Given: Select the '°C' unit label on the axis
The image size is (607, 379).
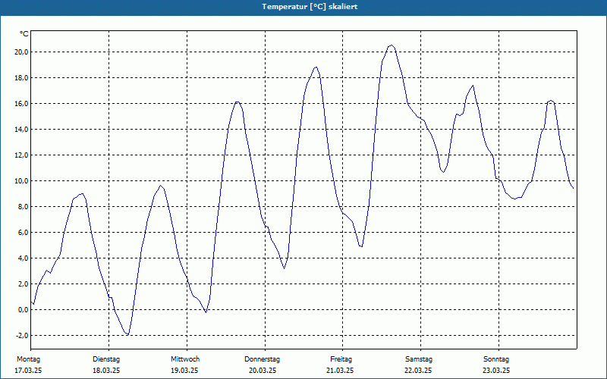Looking at the screenshot, I should point(24,34).
